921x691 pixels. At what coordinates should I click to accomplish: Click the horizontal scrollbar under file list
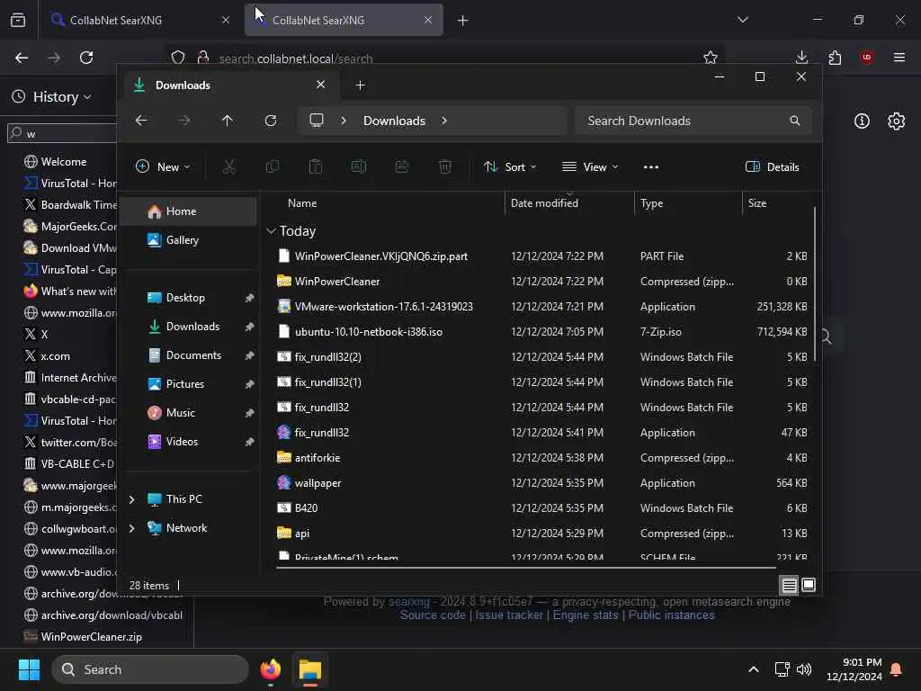click(x=526, y=568)
